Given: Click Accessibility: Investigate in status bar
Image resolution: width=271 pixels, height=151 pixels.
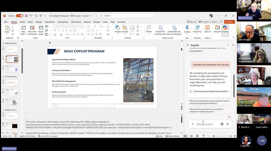Looking at the screenshot, I should [48, 136].
